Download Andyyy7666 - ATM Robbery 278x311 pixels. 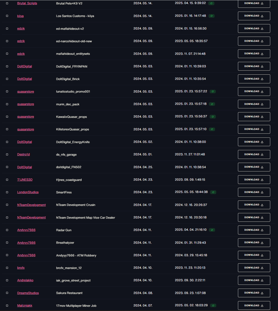[254, 255]
